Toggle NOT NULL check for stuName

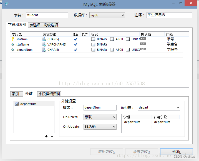[x=75, y=44]
